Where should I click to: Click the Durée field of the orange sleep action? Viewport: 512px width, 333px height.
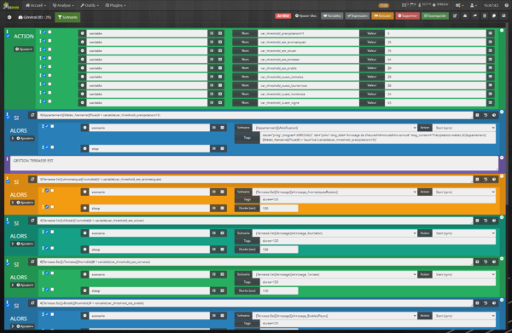(x=279, y=208)
